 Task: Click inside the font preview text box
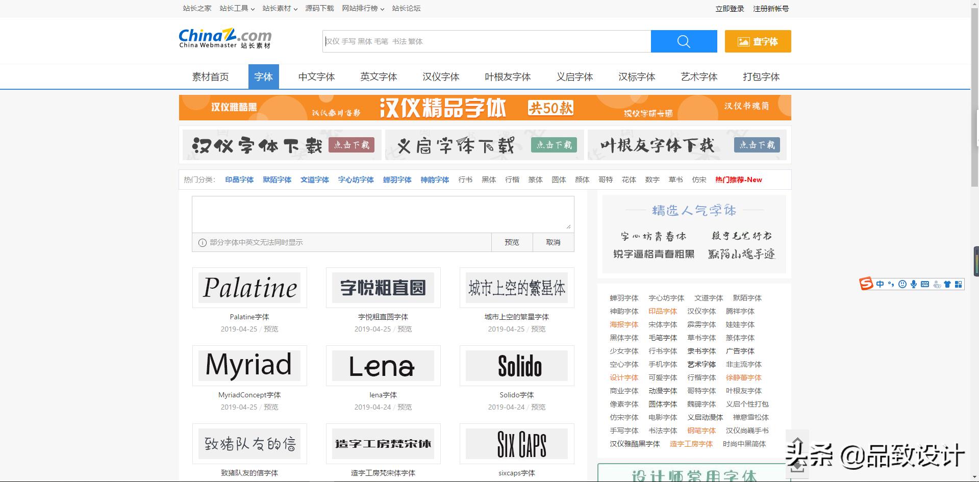click(x=383, y=213)
